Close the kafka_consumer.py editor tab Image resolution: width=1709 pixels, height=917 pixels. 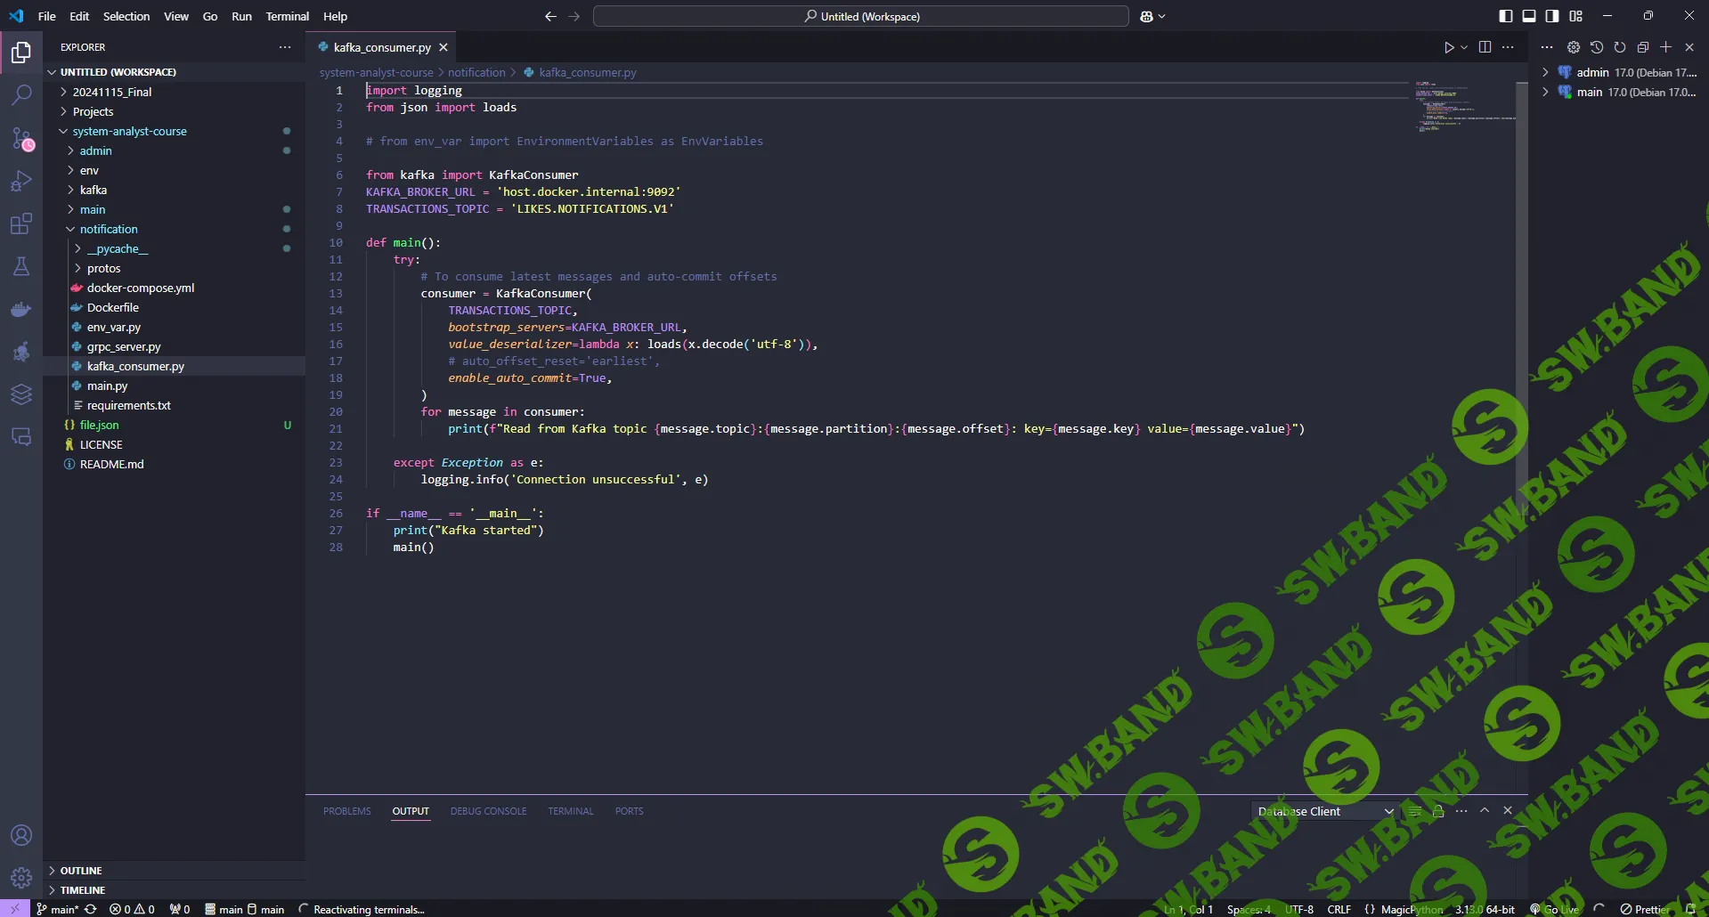tap(444, 47)
